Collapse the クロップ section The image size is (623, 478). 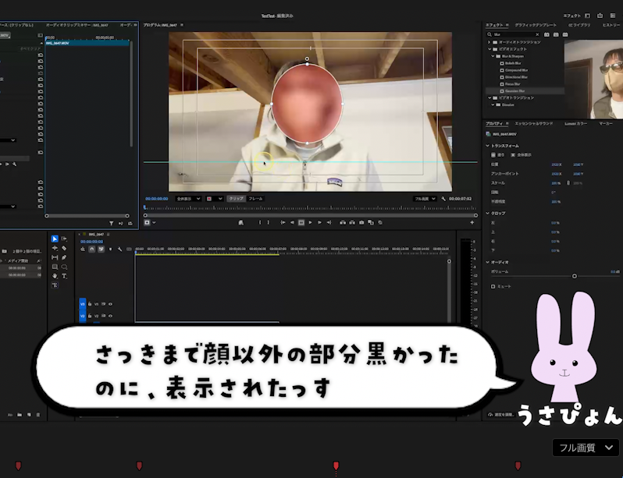(488, 213)
